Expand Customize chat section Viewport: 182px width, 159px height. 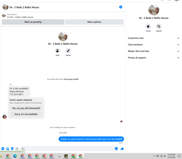tap(154, 38)
